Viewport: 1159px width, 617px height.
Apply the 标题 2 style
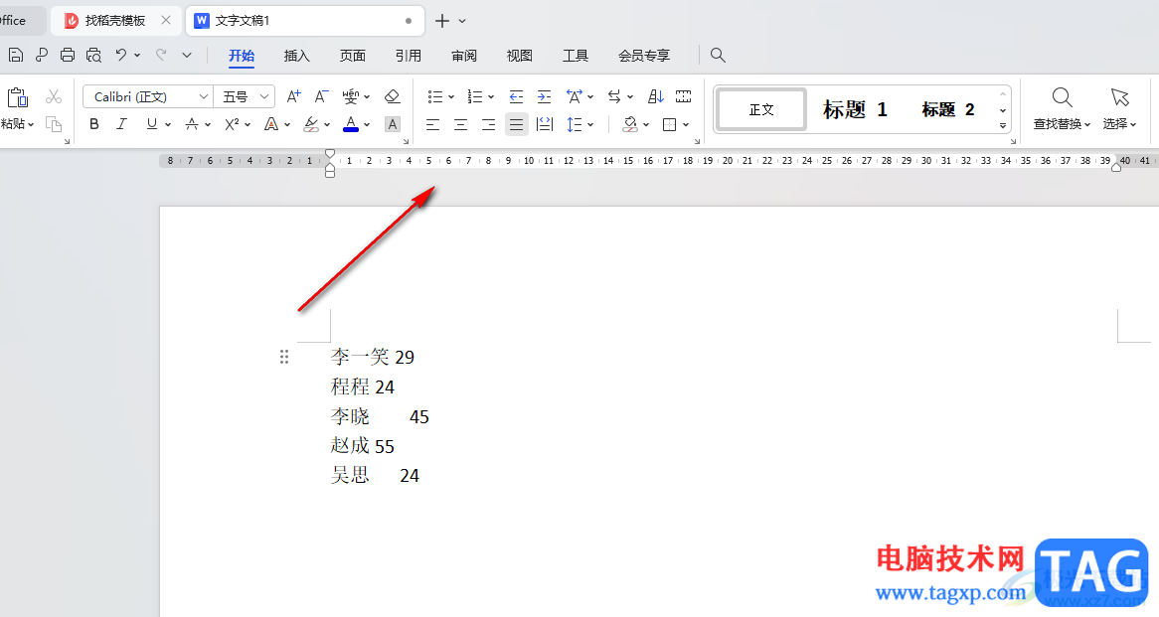[x=948, y=109]
